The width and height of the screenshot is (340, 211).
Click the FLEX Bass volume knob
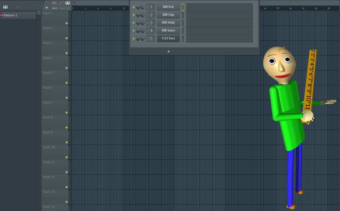click(x=143, y=38)
